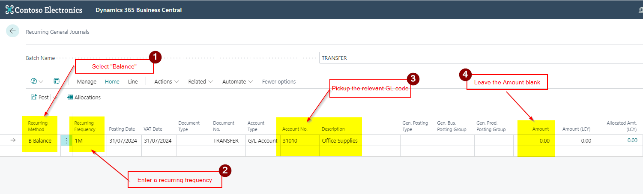Switch to the Line tab
Image resolution: width=643 pixels, height=194 pixels.
(133, 81)
